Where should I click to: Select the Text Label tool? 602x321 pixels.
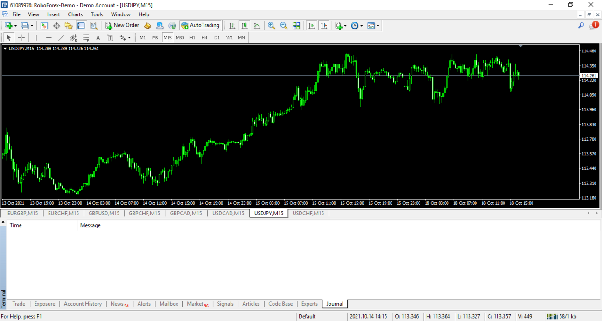[110, 37]
